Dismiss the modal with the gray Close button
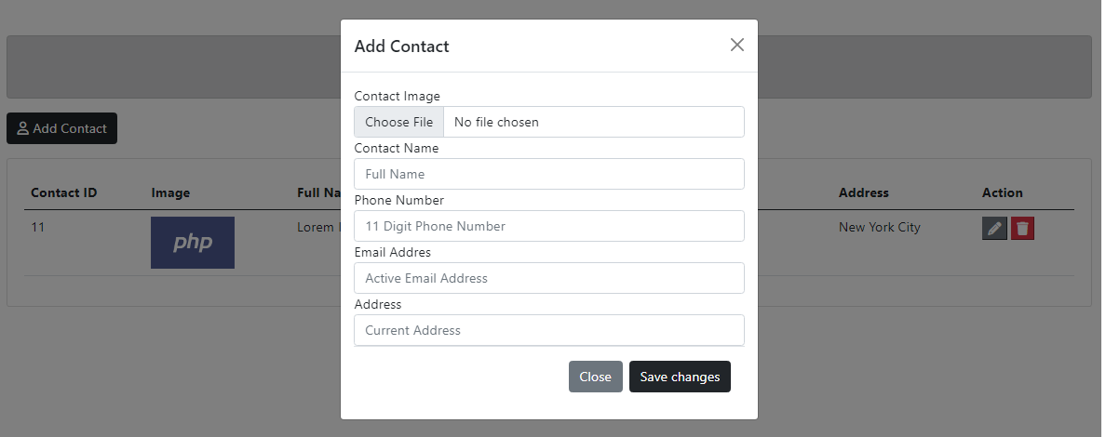Image resolution: width=1106 pixels, height=437 pixels. pyautogui.click(x=595, y=377)
